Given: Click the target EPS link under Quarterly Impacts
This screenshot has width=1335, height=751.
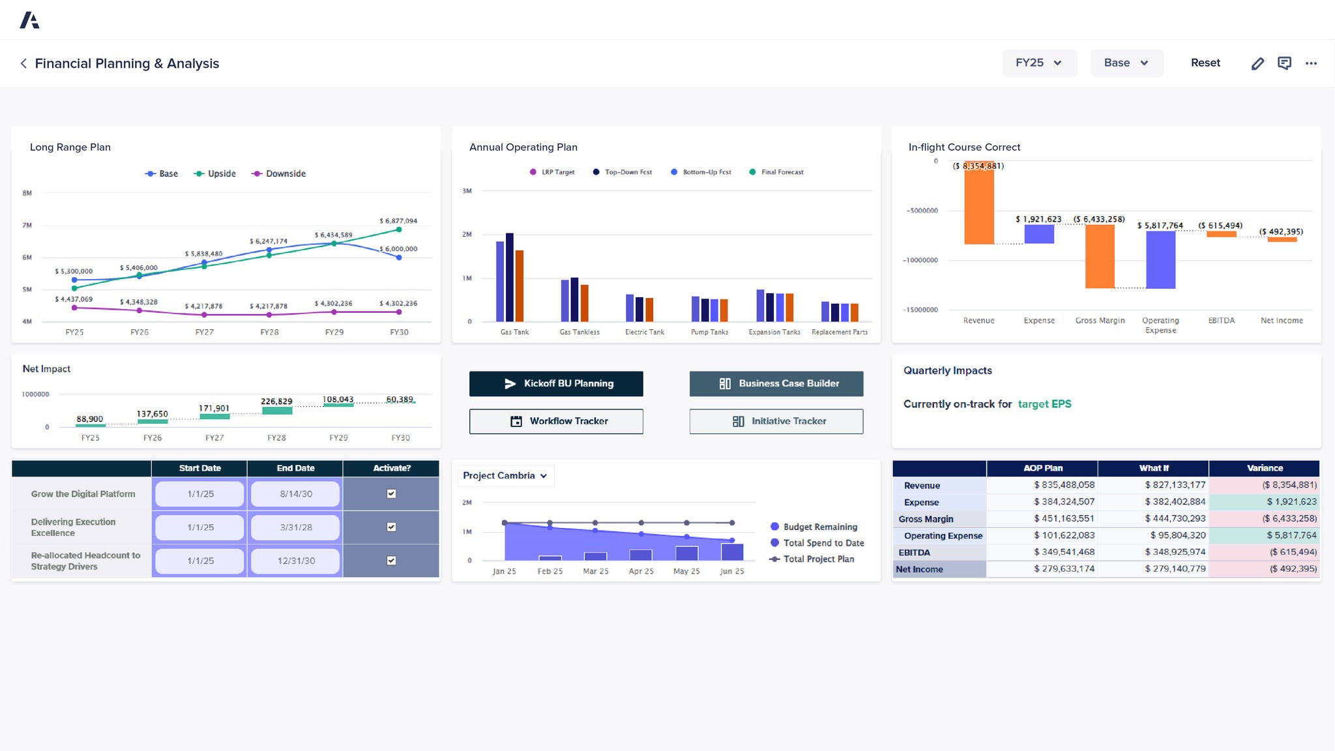Looking at the screenshot, I should pos(1044,404).
